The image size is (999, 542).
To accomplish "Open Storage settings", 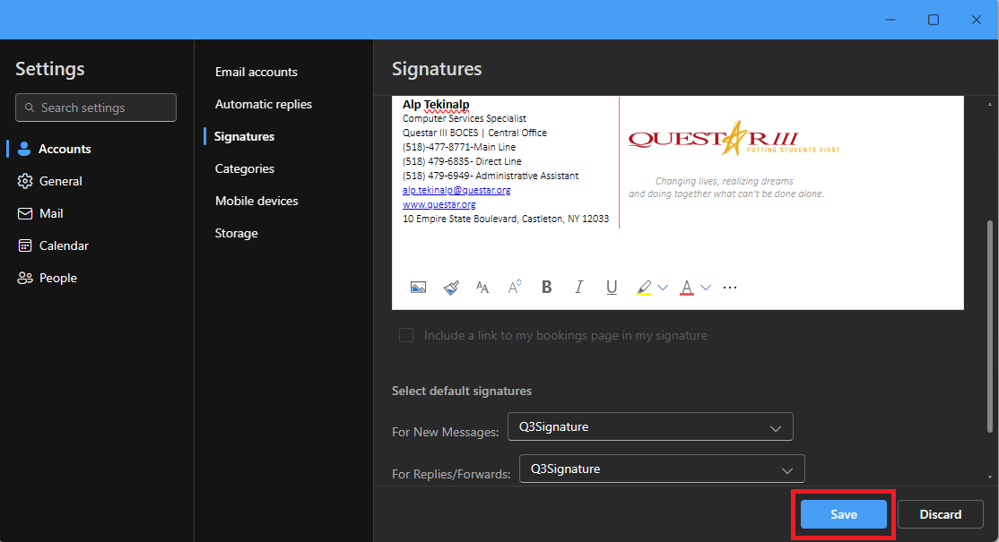I will coord(237,234).
